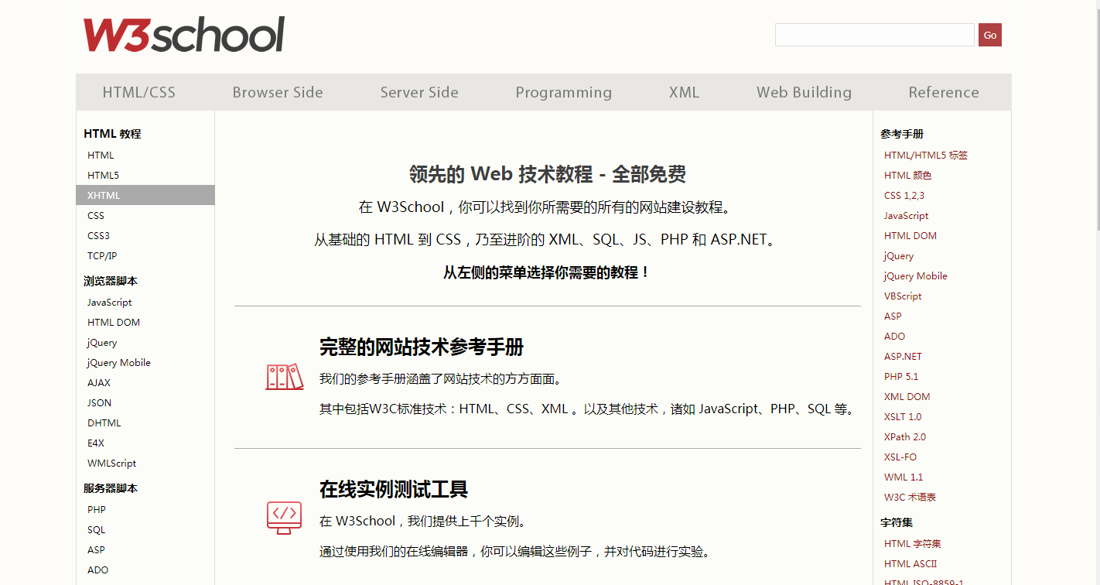Open the XSL-FO reference link
The image size is (1100, 585).
(900, 457)
